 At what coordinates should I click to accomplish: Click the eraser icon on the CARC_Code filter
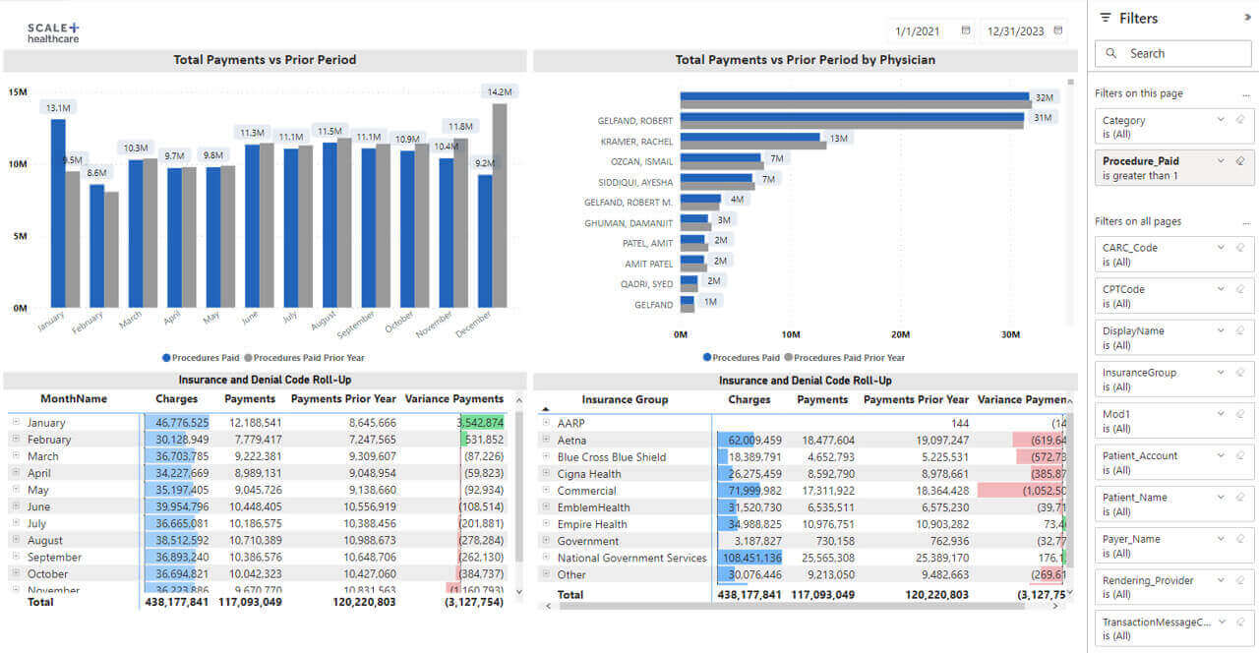point(1240,248)
